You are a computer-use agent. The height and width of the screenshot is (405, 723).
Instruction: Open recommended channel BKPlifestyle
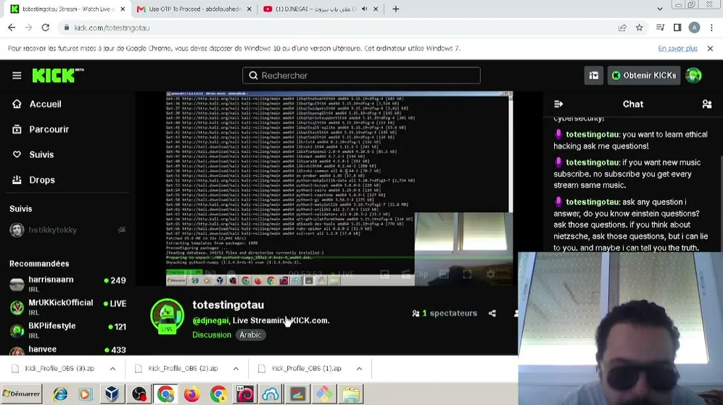pyautogui.click(x=68, y=330)
